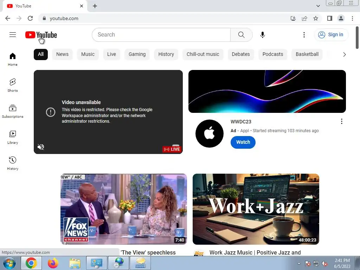Go back in Chrome
The height and width of the screenshot is (270, 360).
pyautogui.click(x=8, y=18)
